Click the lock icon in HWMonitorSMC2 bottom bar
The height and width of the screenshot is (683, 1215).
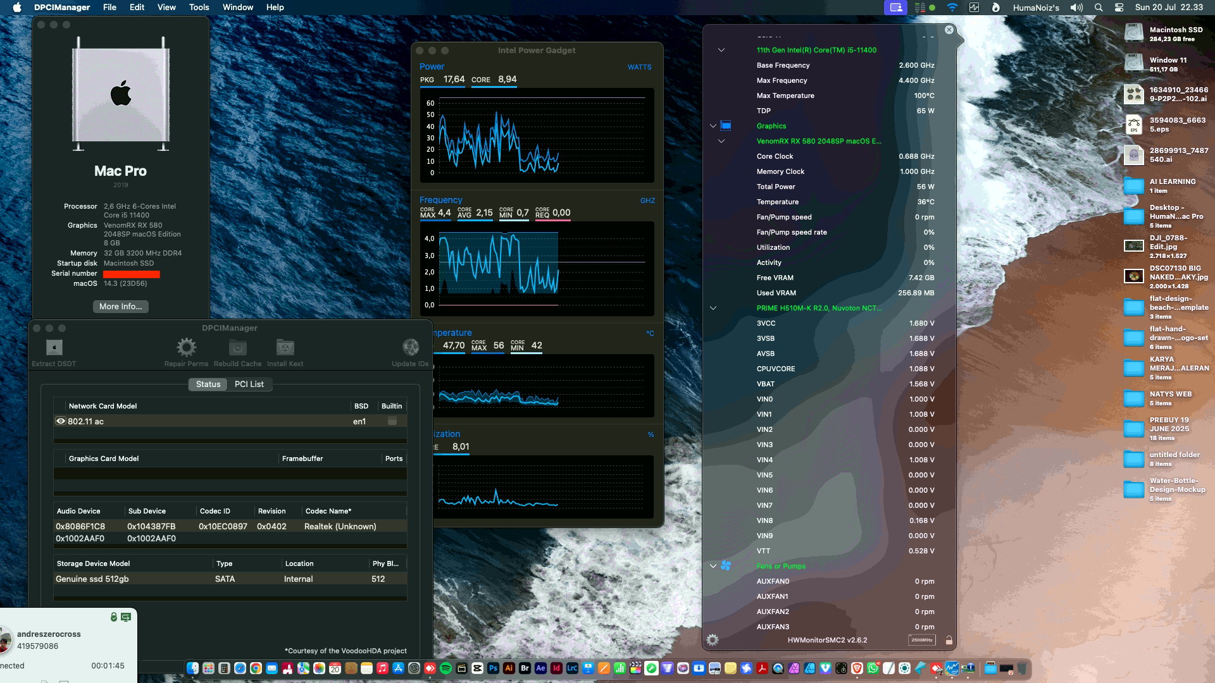click(948, 639)
